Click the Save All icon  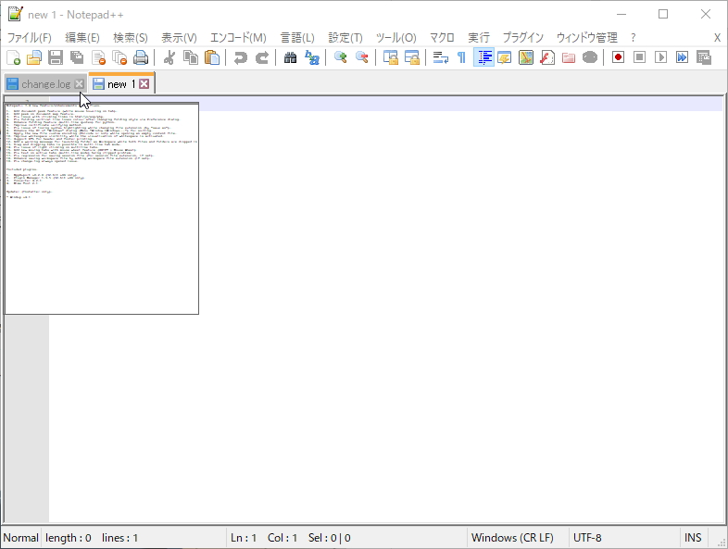click(x=77, y=57)
